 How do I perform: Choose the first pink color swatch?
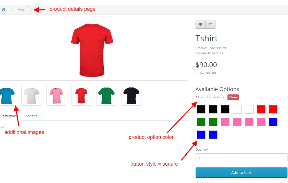coord(225,122)
